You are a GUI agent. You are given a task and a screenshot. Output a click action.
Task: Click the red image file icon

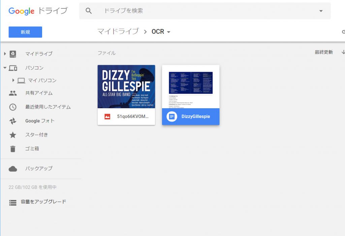107,116
